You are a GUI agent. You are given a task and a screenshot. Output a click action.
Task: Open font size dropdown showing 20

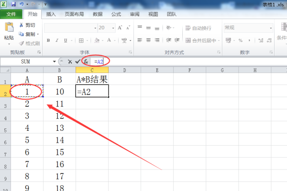click(113, 28)
